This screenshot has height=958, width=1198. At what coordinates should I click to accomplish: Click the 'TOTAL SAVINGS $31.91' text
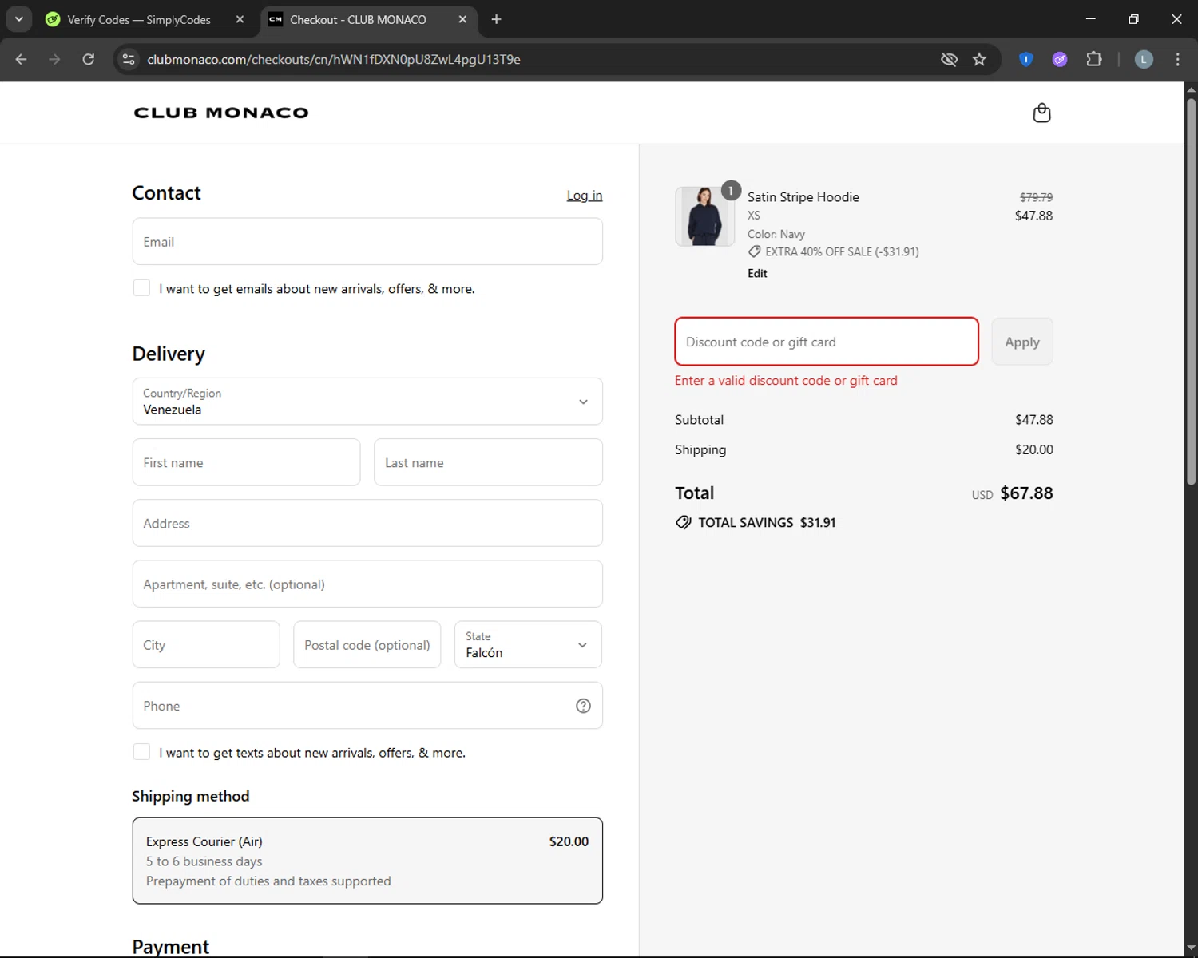[x=767, y=522]
